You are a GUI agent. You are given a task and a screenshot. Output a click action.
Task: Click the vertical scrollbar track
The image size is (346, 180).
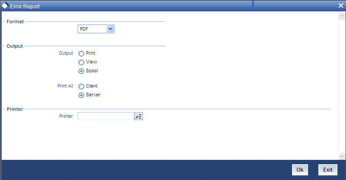(x=342, y=86)
